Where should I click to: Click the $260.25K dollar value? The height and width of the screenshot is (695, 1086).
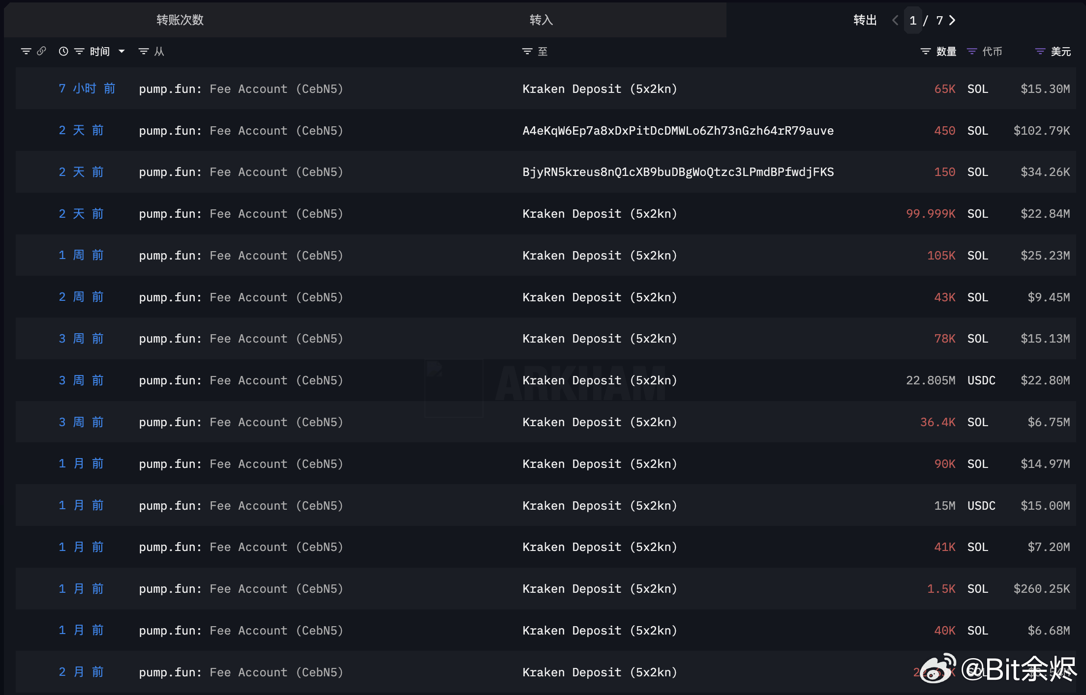click(x=1042, y=589)
